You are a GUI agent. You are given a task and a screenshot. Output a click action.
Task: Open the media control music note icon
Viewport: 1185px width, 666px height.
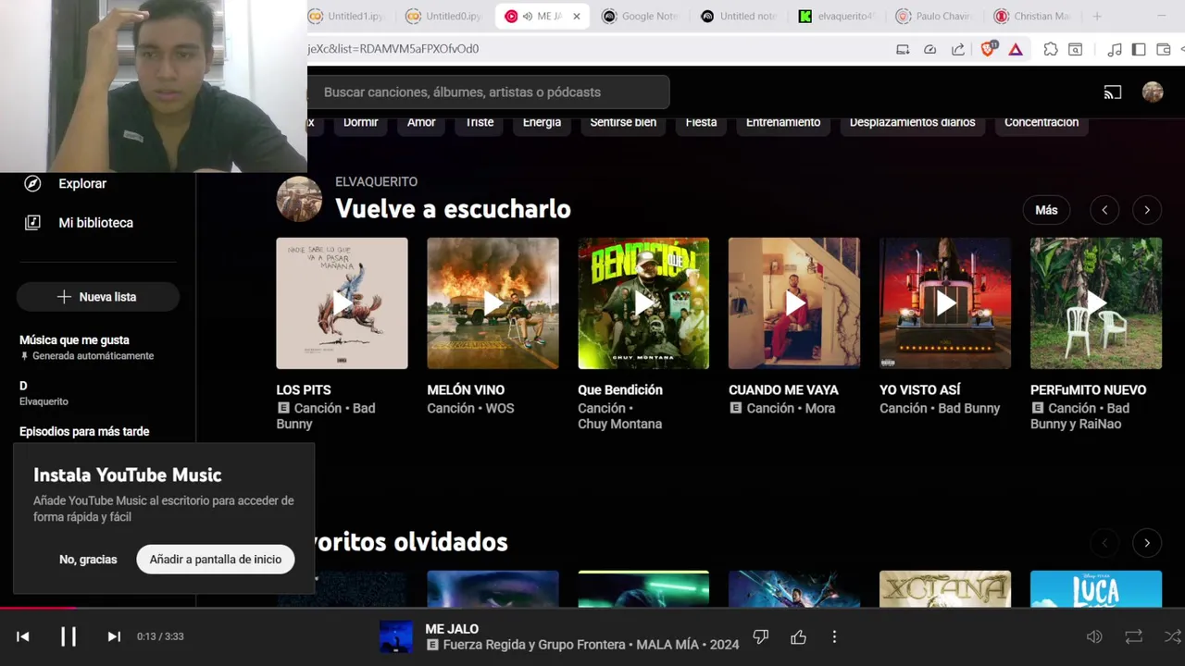(1115, 49)
